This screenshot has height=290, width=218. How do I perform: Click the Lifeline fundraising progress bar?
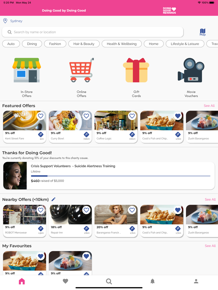(x=121, y=176)
